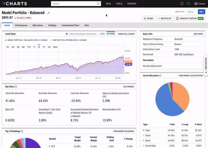The height and width of the screenshot is (148, 208).
Task: Click the Bond row in allocation table
Action: coord(172,141)
